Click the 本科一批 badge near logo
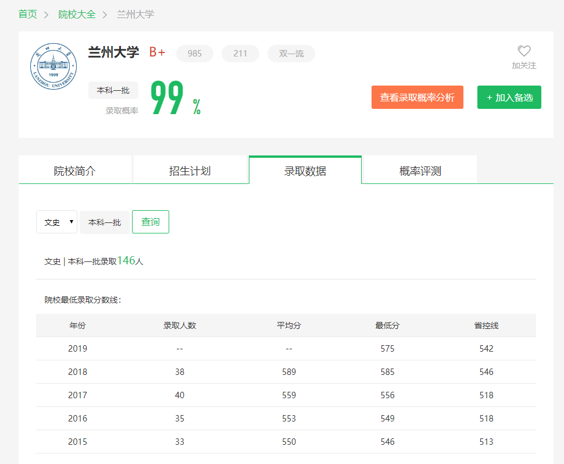Screen dimensions: 564x464 pyautogui.click(x=113, y=90)
